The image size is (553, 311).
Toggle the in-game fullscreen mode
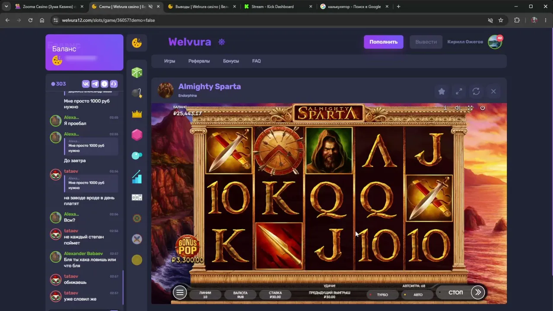pyautogui.click(x=470, y=108)
